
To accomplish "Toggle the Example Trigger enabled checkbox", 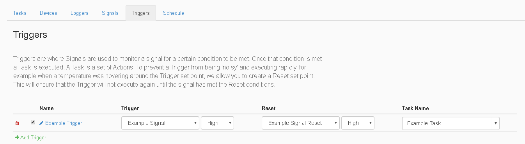I will (x=33, y=122).
